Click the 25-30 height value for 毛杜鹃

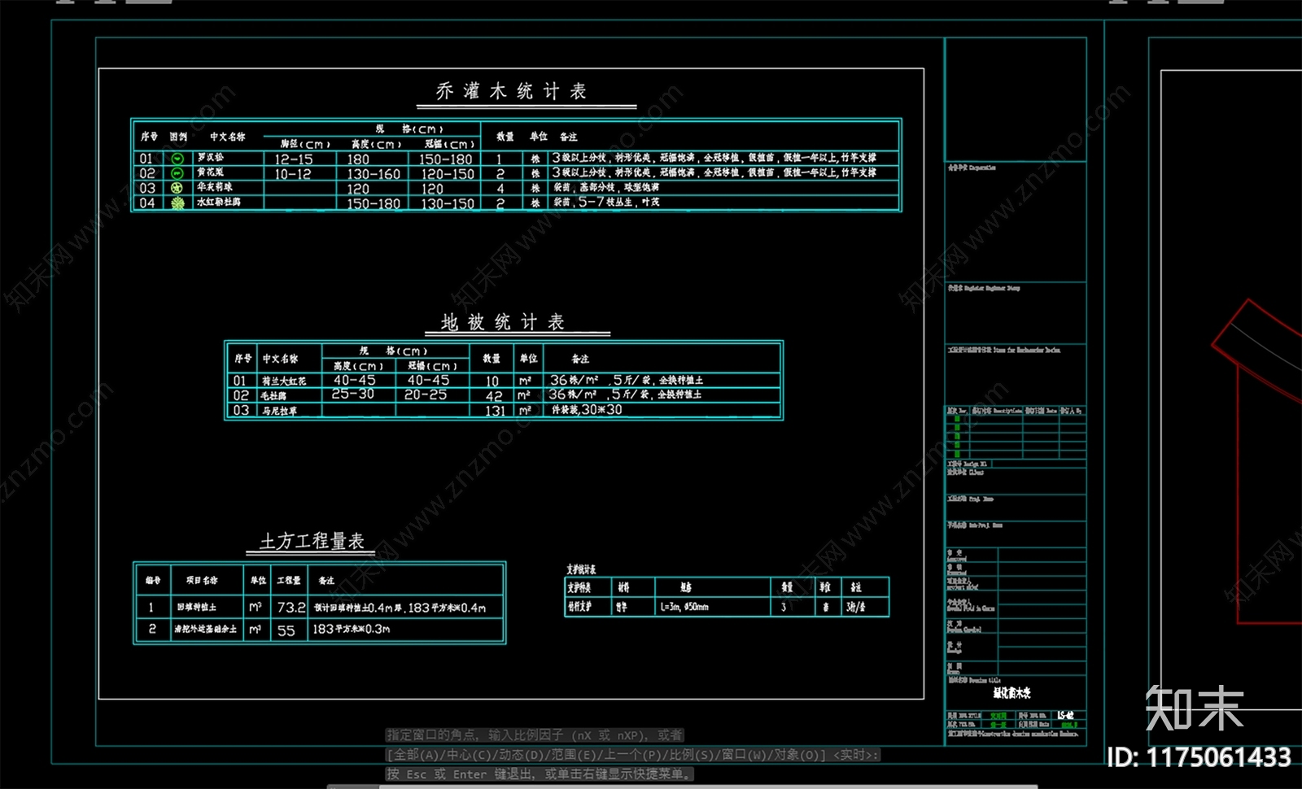[352, 394]
